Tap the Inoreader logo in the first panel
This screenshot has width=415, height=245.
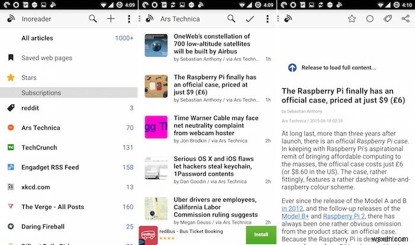(11, 19)
